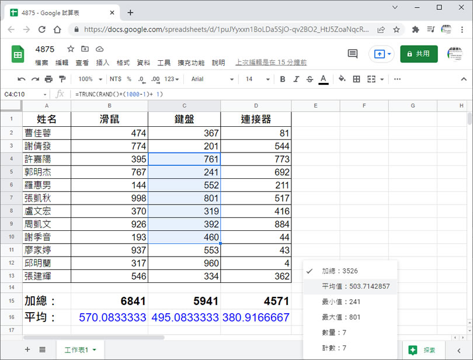This screenshot has width=473, height=360.
Task: Open the font size 14 dropdown
Action: pyautogui.click(x=258, y=79)
